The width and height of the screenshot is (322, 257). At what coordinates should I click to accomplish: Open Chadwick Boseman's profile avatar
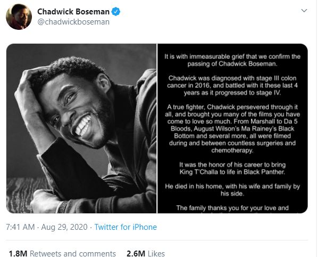pos(19,17)
